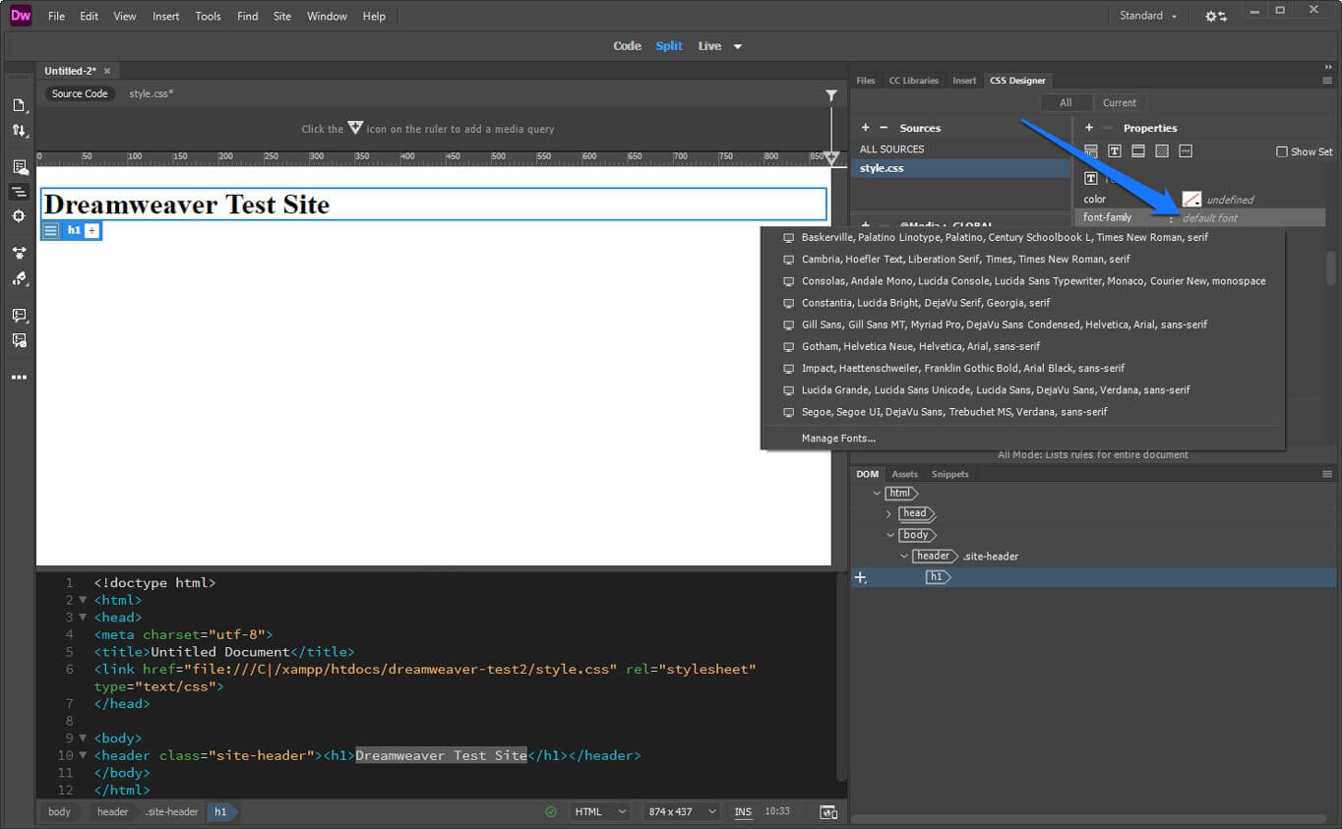Click the real-time preview device icon in status bar
1342x829 pixels.
pyautogui.click(x=827, y=811)
